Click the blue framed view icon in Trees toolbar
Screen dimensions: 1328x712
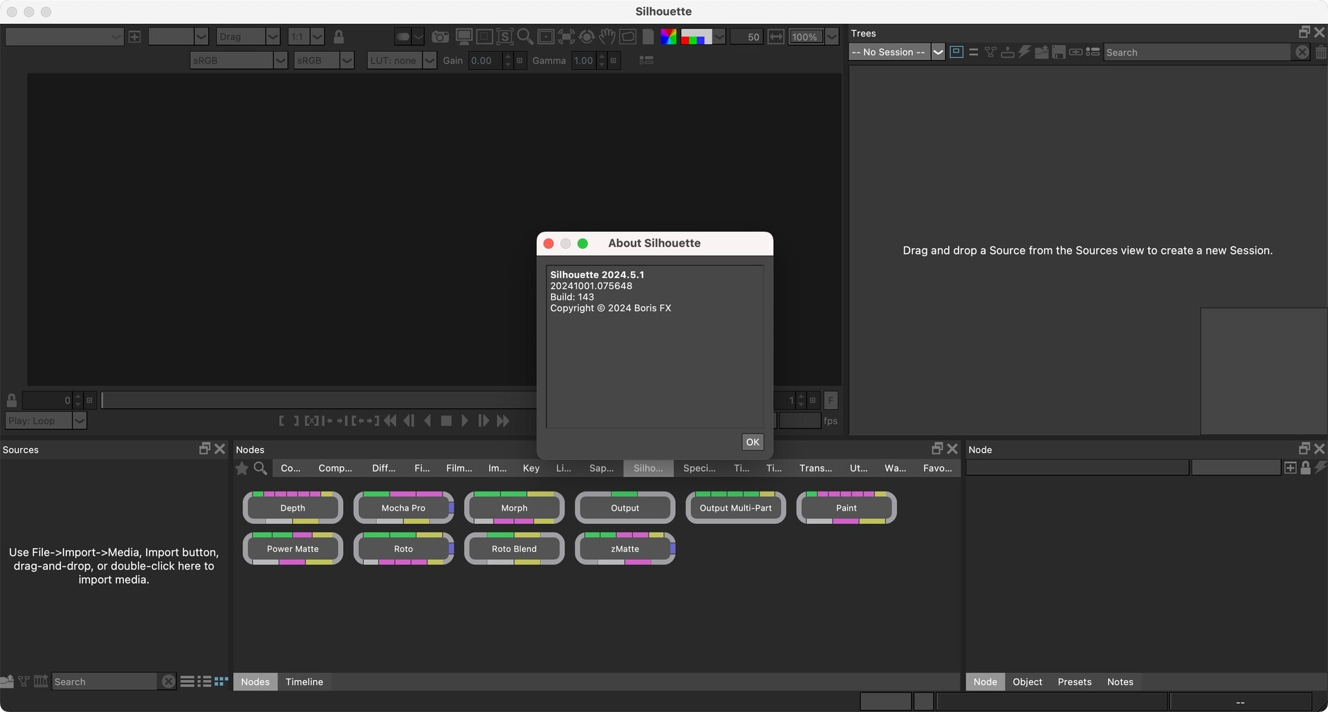click(957, 52)
